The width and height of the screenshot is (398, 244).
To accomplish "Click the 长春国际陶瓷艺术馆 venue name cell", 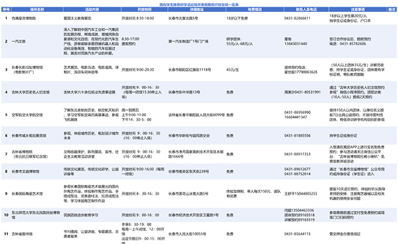I will [x=27, y=194].
